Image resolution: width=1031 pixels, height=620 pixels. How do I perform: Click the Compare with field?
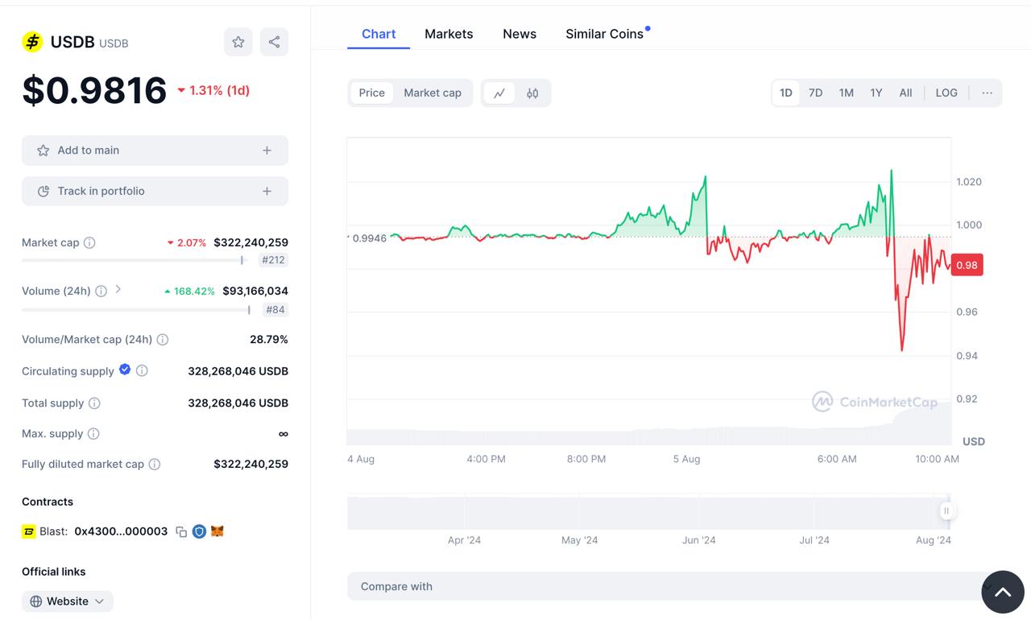pyautogui.click(x=674, y=586)
